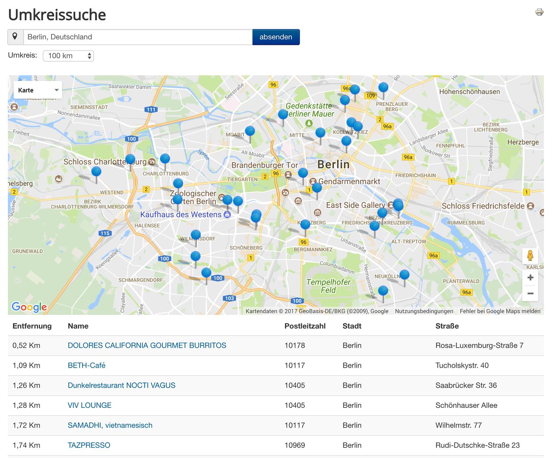553x458 pixels.
Task: Click map pin in Moabit
Action: tap(250, 131)
